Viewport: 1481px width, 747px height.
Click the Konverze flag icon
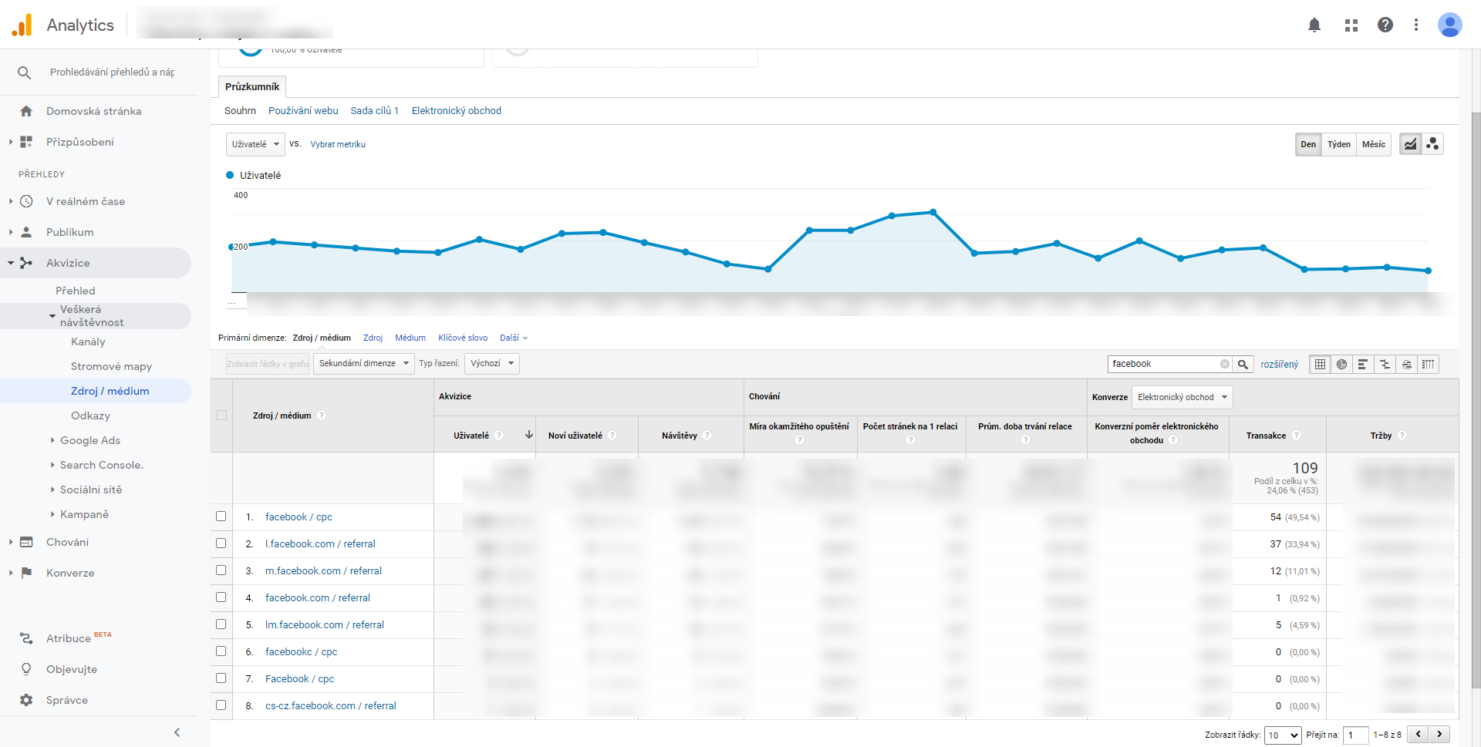[26, 573]
